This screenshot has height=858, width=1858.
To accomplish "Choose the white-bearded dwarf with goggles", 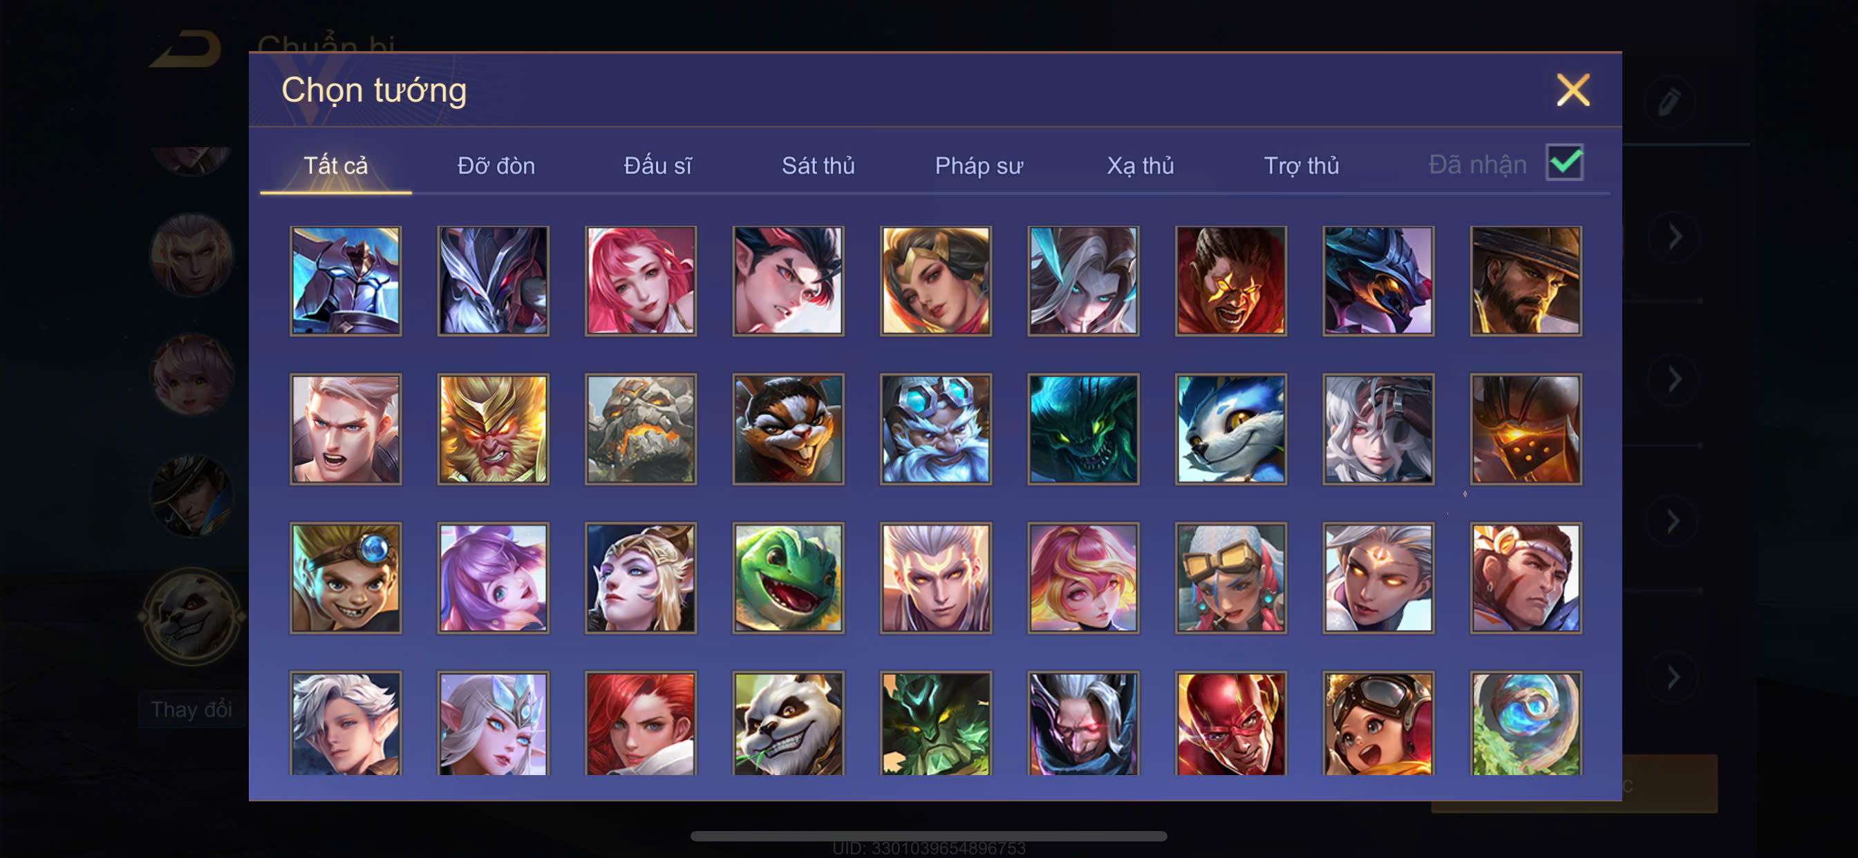I will 935,429.
